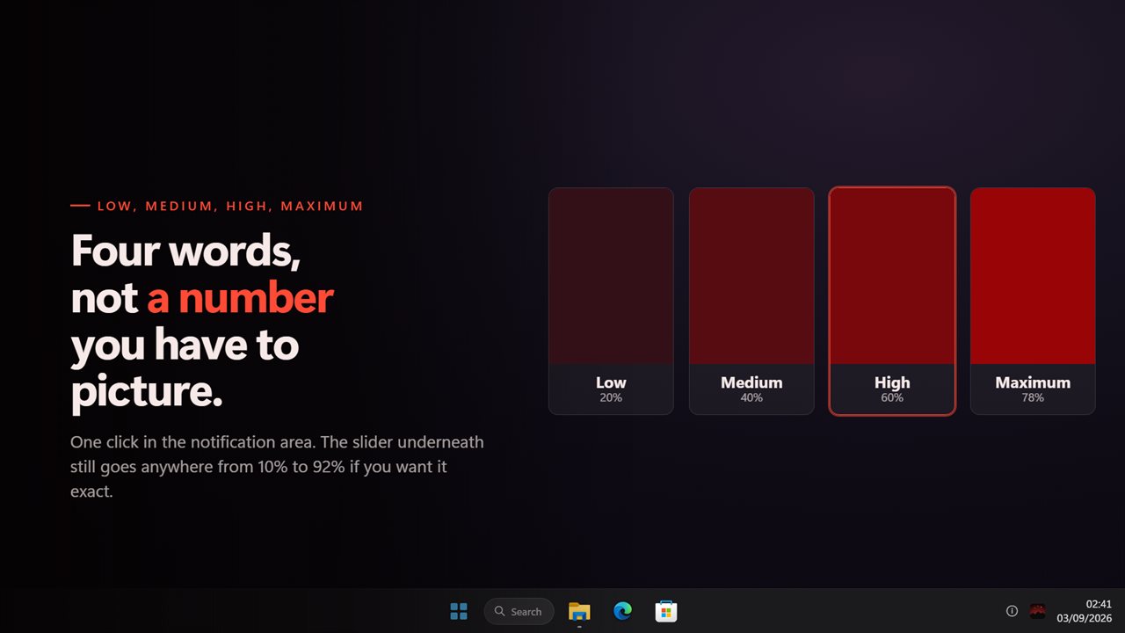Image resolution: width=1125 pixels, height=633 pixels.
Task: Open the clock and date flyout showing 02:41
Action: (x=1086, y=611)
